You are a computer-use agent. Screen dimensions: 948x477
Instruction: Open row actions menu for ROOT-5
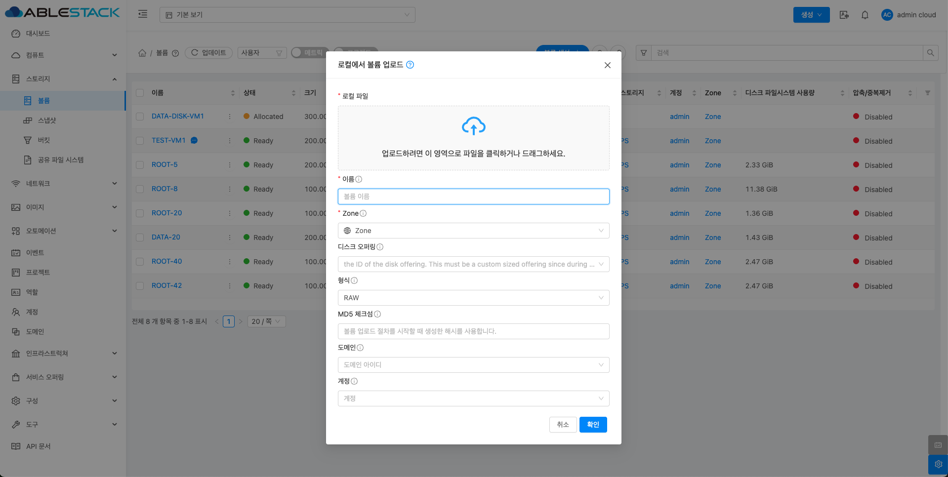pyautogui.click(x=230, y=165)
